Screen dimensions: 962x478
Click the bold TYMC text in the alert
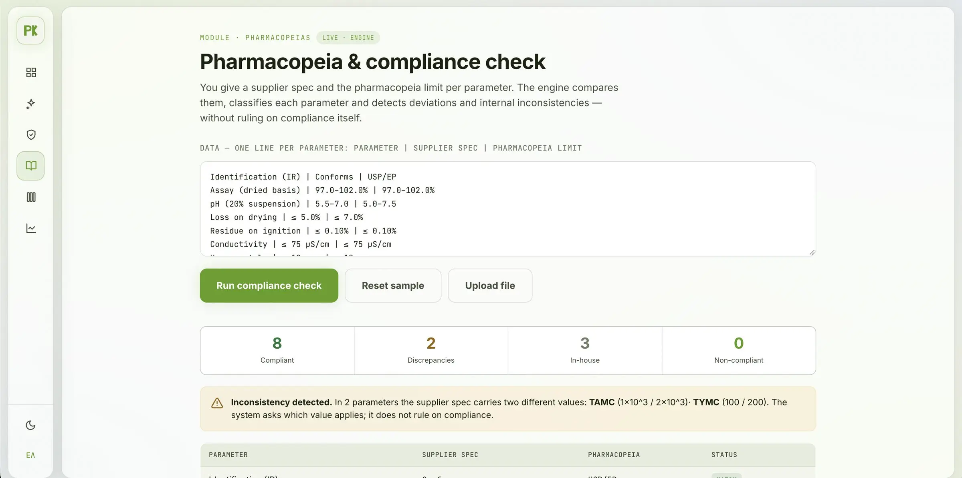(706, 402)
